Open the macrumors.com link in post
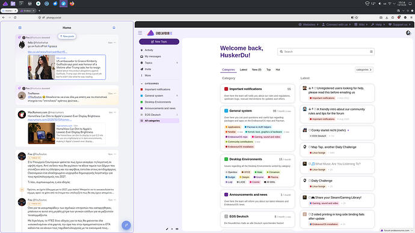This screenshot has height=233, width=415. coord(49,120)
